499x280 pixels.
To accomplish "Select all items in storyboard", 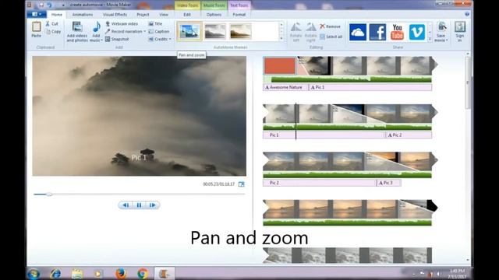I will pos(331,37).
